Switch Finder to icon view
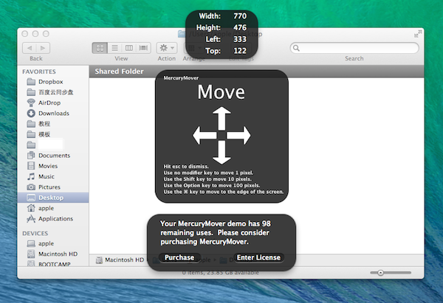443x303 pixels. [100, 48]
